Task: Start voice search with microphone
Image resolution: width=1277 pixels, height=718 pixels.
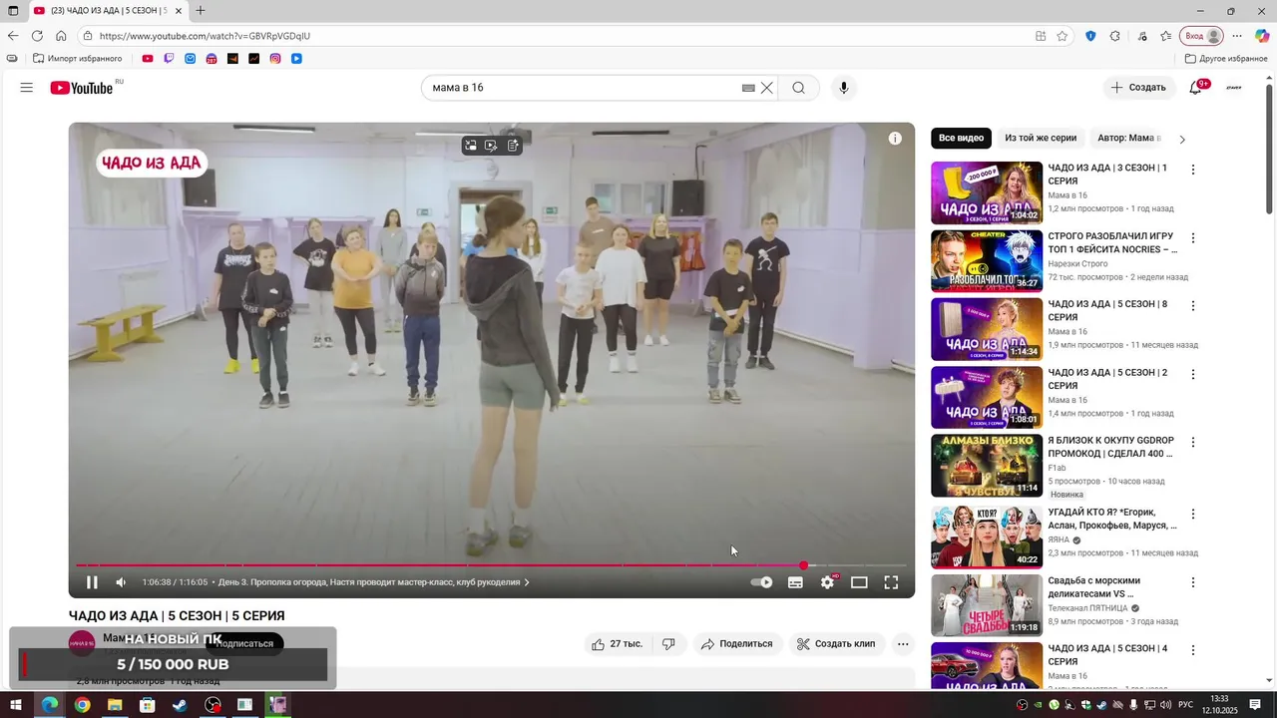Action: [x=844, y=88]
